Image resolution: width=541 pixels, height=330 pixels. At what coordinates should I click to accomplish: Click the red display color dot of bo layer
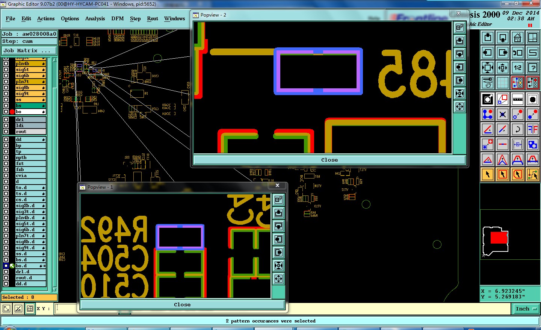[x=12, y=112]
